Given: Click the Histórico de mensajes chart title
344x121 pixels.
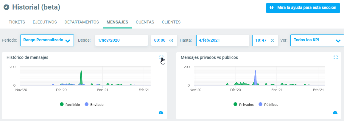Looking at the screenshot, I should coord(27,58).
